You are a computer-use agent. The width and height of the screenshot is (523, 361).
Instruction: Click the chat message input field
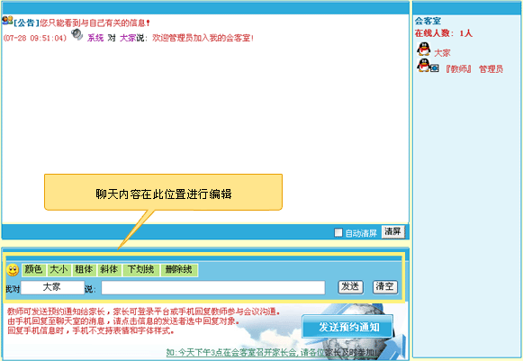point(213,287)
